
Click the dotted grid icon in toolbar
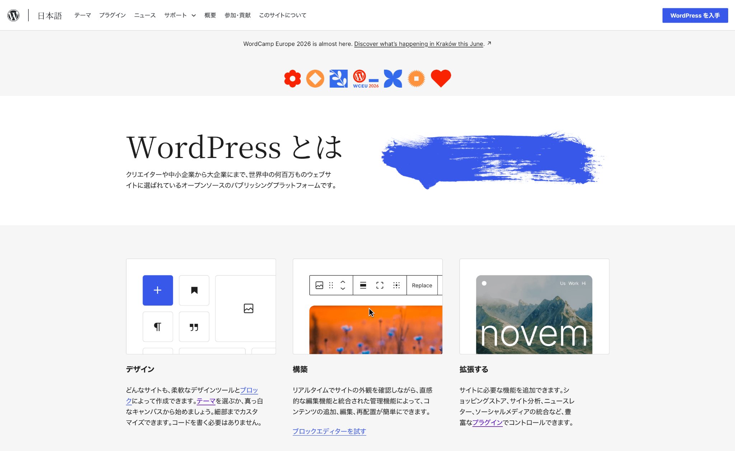(396, 285)
